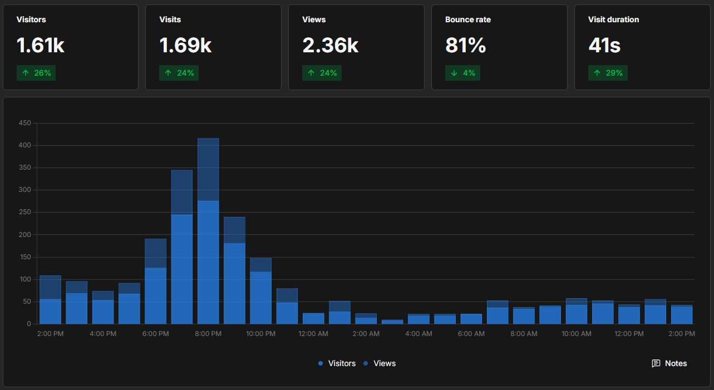Viewport: 714px width, 390px height.
Task: Click the bar at 10:00 AM
Action: pos(577,312)
